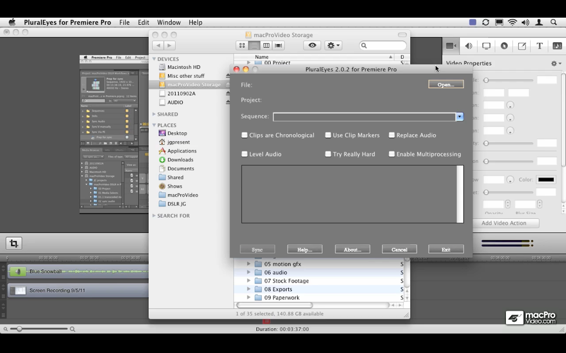Select the Cursor properties icon

(504, 46)
